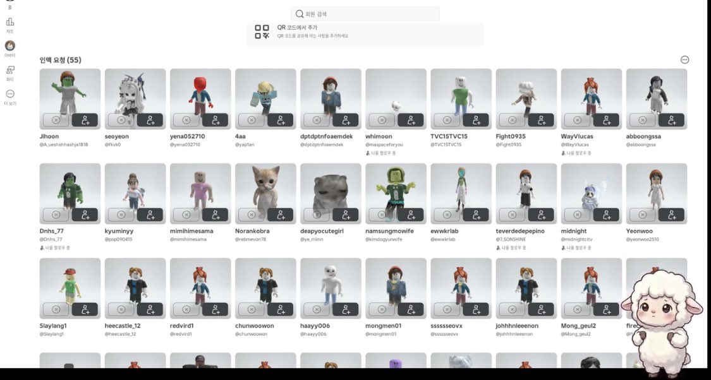View Slaylang1's avatar thumbnail
This screenshot has height=380, width=711.
pos(70,288)
